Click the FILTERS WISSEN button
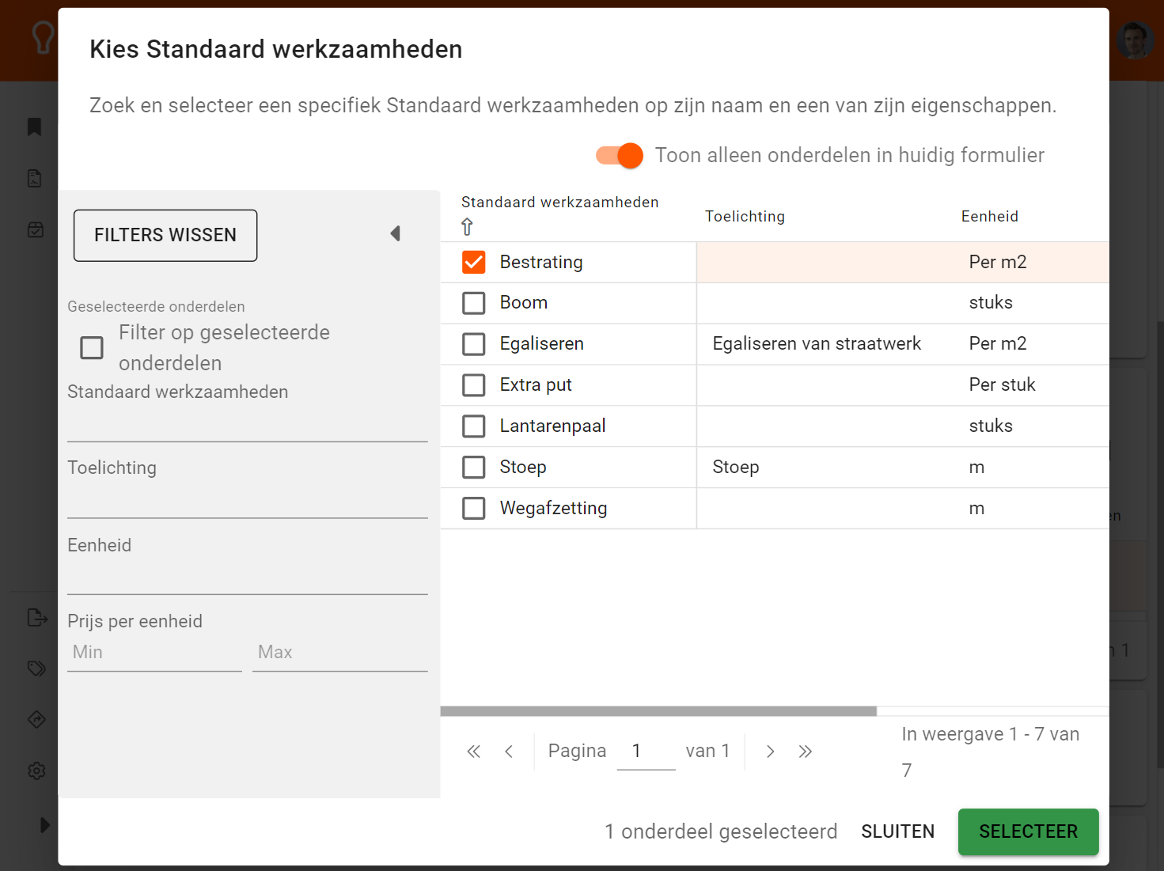The width and height of the screenshot is (1164, 871). pyautogui.click(x=165, y=235)
